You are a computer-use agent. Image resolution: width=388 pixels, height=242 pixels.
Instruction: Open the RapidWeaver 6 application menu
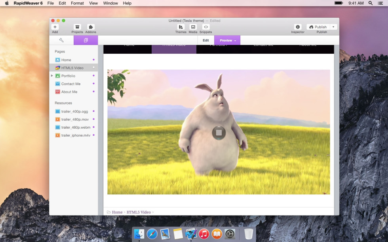28,3
